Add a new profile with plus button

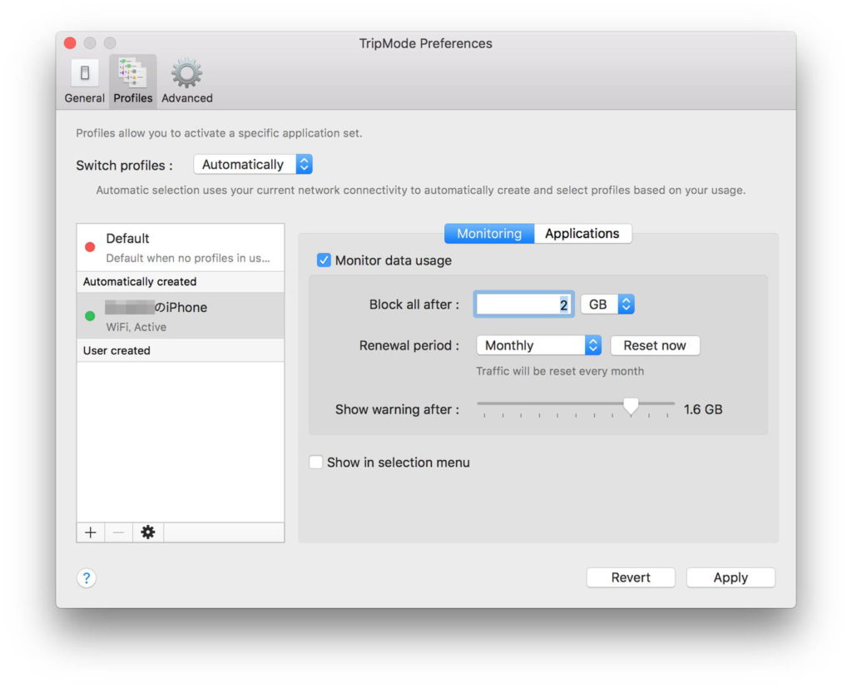tap(91, 532)
